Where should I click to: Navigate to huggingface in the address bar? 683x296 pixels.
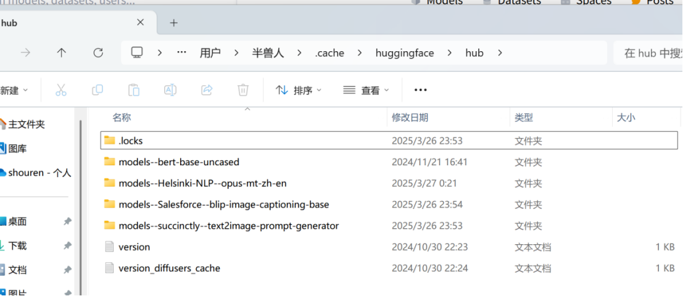(x=404, y=53)
